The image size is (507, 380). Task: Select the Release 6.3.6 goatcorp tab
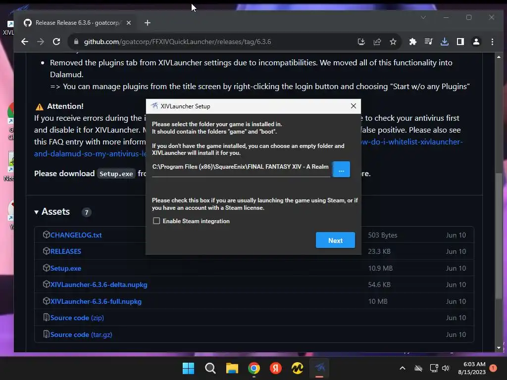pyautogui.click(x=78, y=23)
